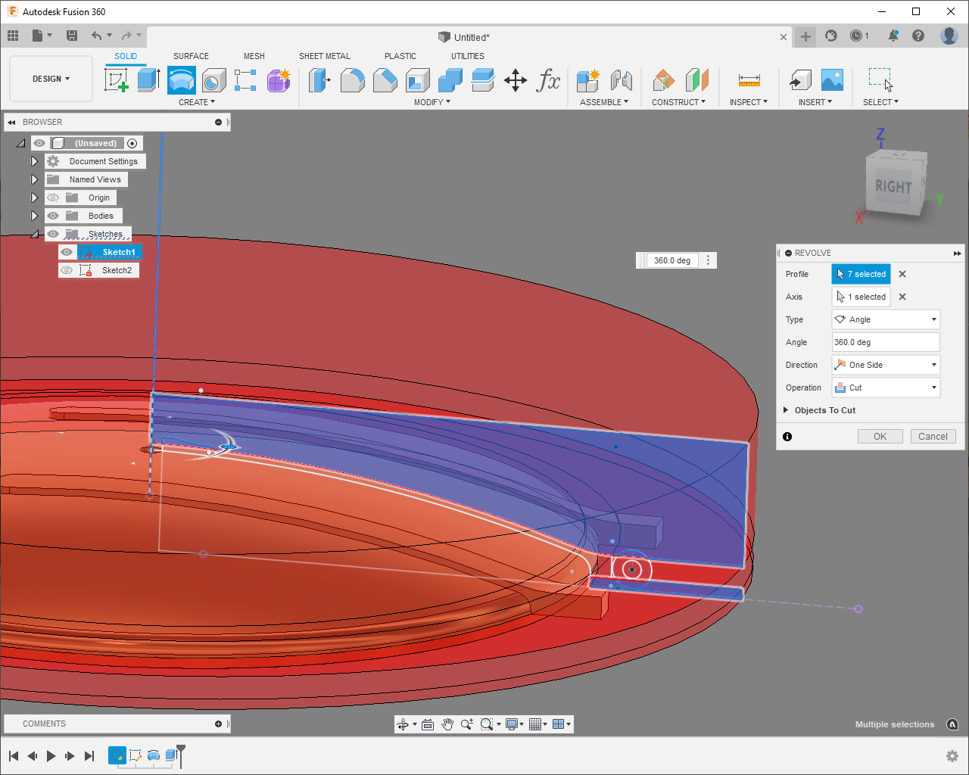Select the Revolve tool in toolbar
This screenshot has width=969, height=775.
(x=182, y=79)
